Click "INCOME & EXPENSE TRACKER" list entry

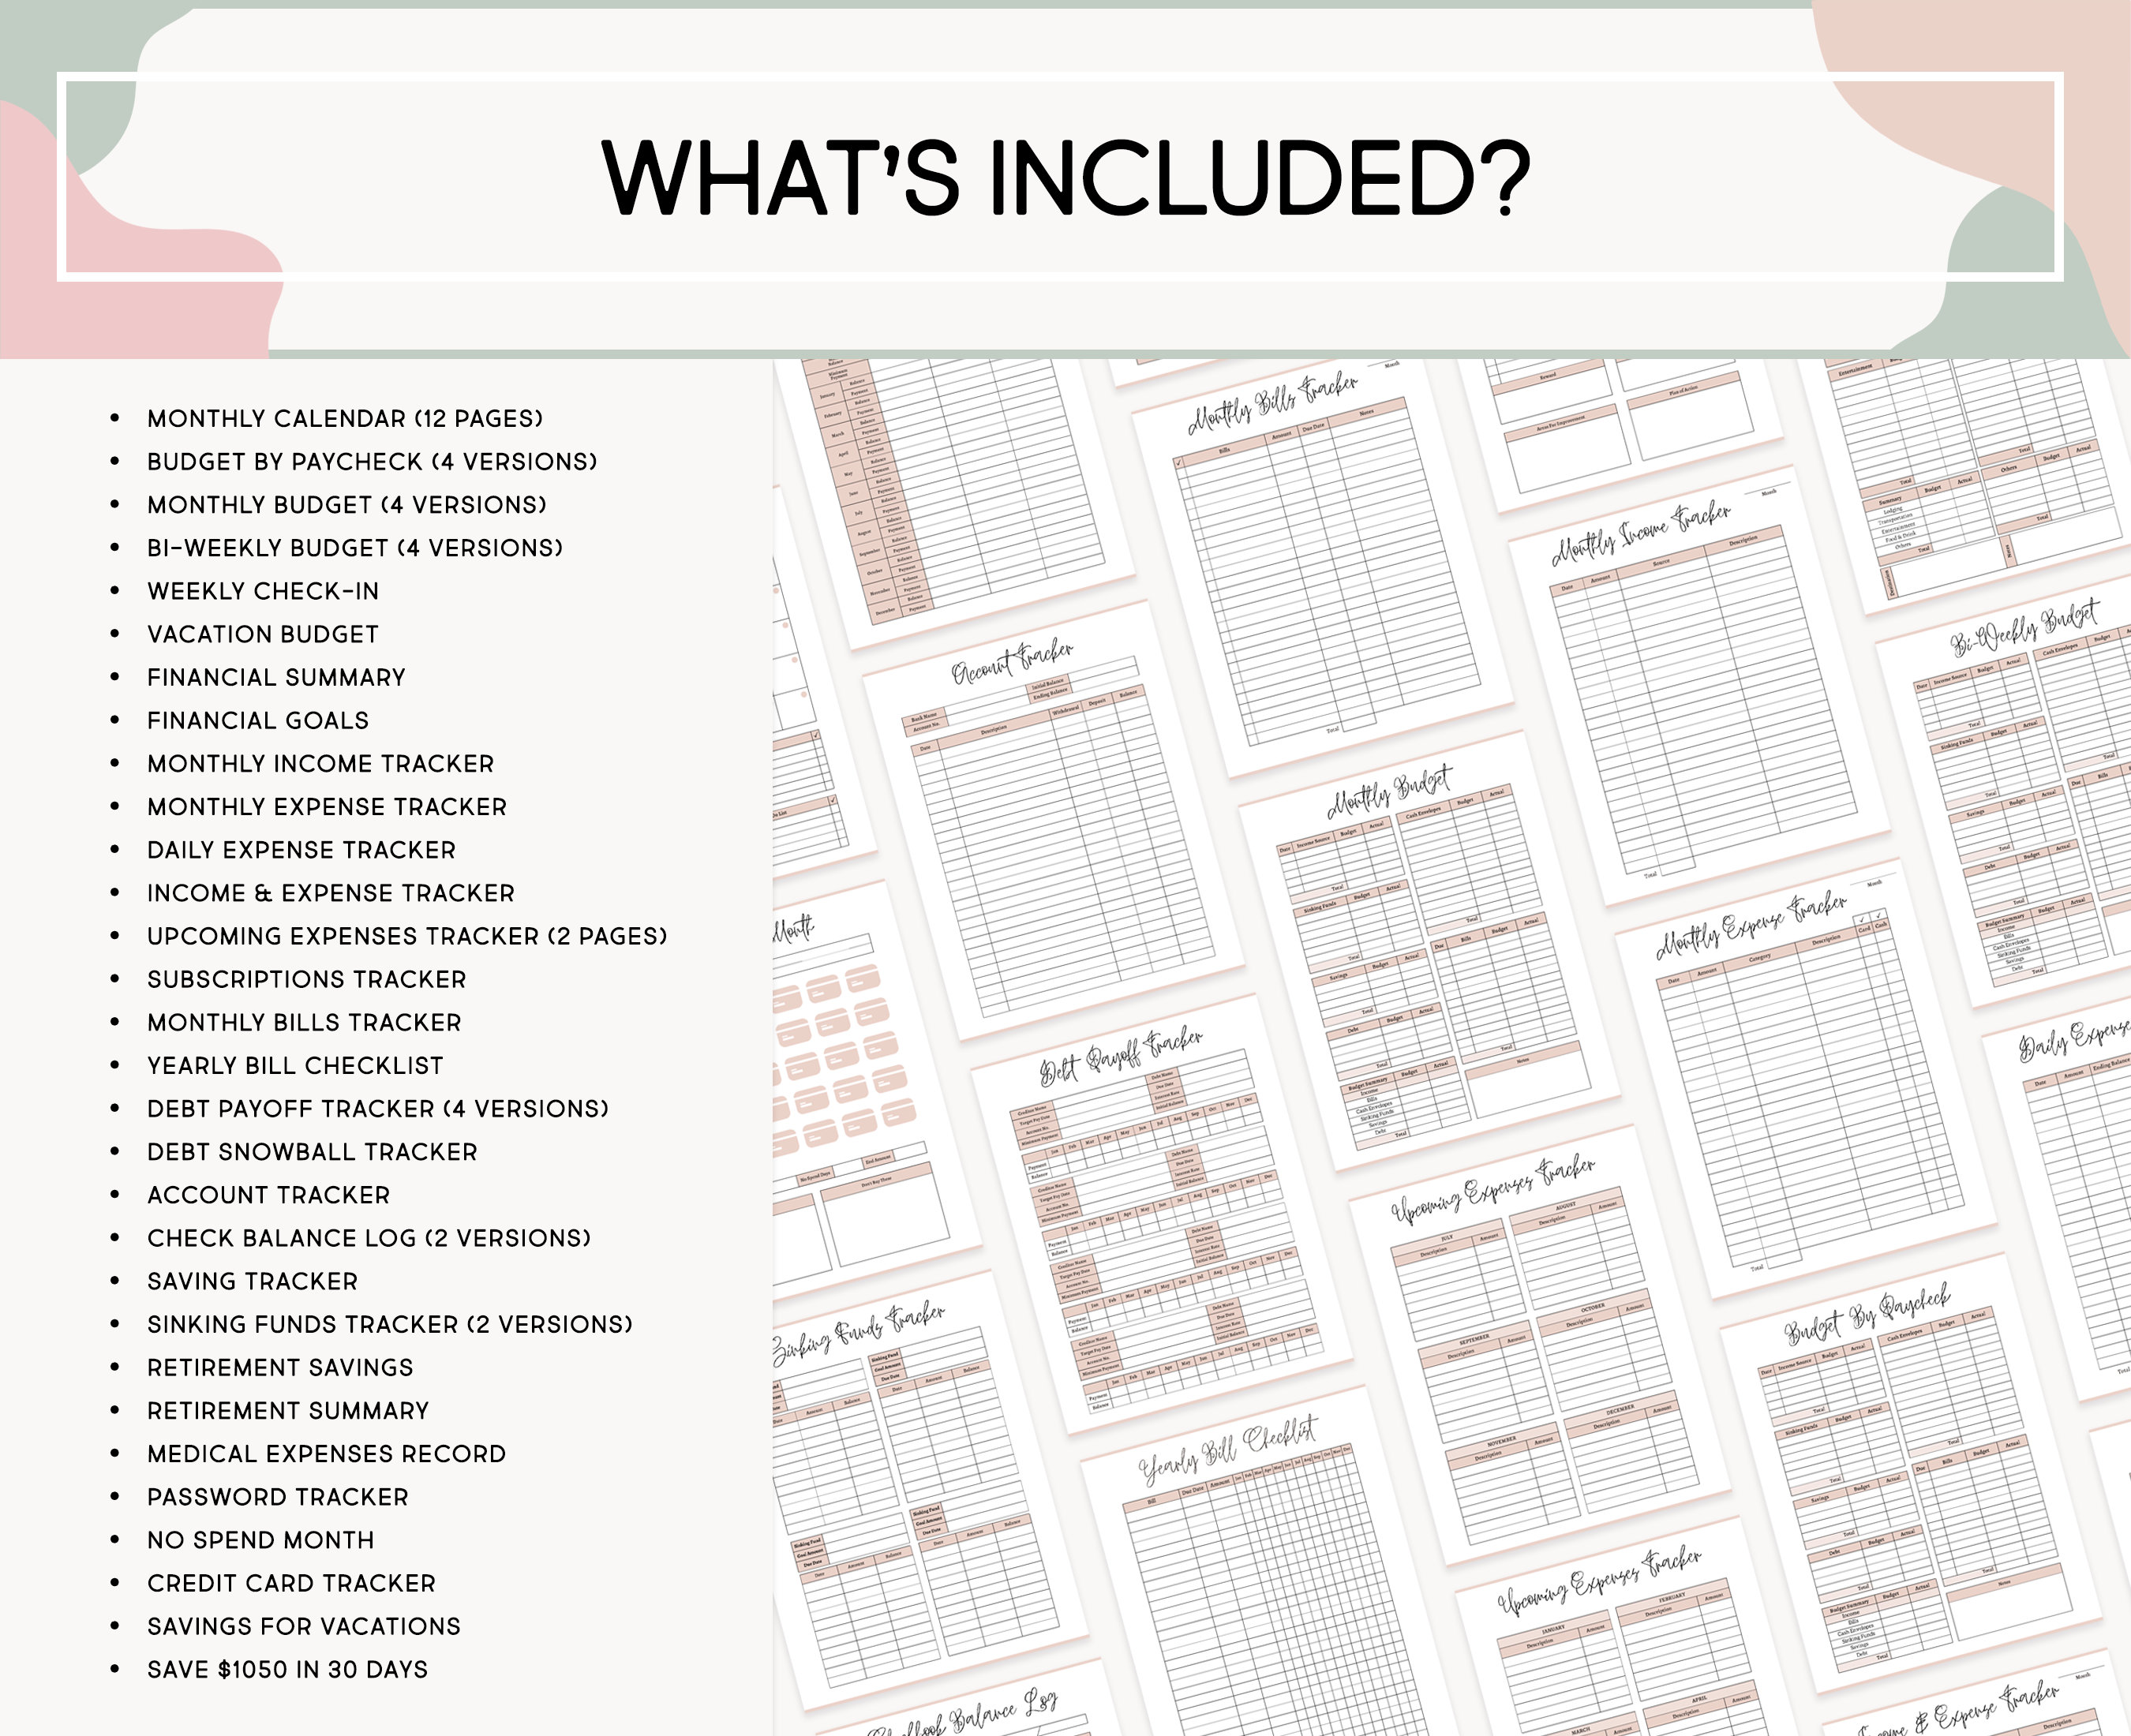pos(331,893)
